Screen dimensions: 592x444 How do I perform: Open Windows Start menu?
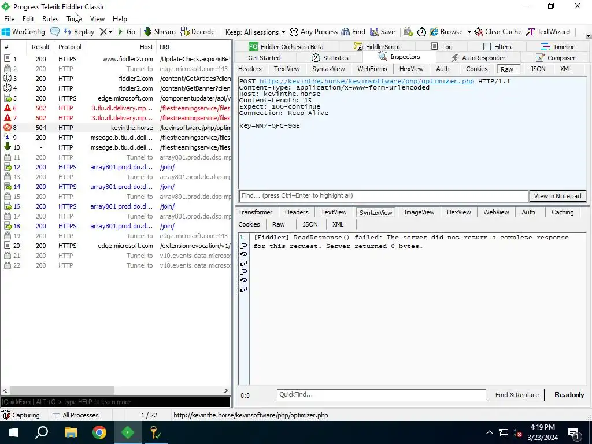click(14, 432)
